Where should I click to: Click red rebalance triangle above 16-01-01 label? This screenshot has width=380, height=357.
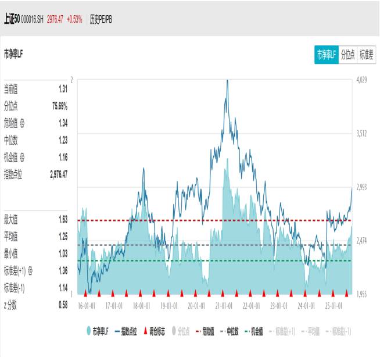85,293
